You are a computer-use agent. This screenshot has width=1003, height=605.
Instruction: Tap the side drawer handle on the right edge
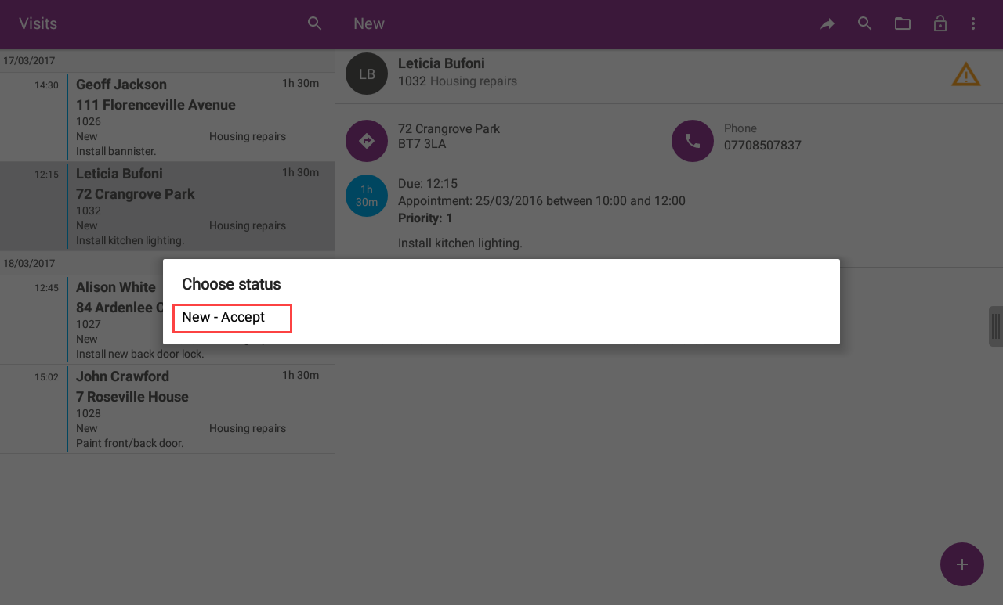[x=996, y=326]
